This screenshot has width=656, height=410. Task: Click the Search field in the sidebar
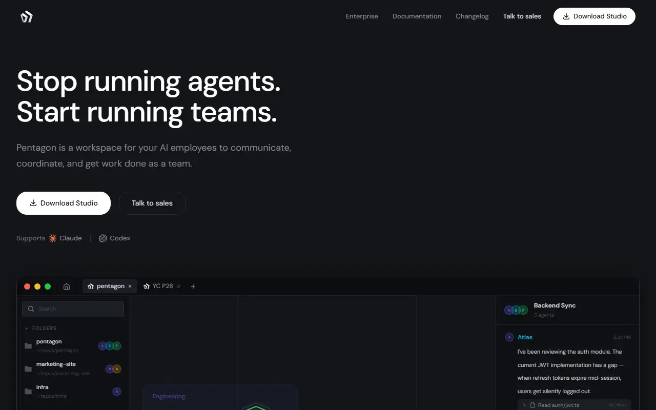(x=73, y=309)
